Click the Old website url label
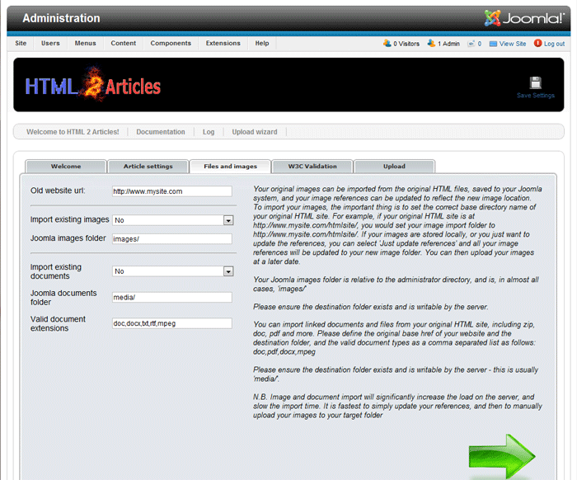Image resolution: width=577 pixels, height=480 pixels. coord(58,191)
